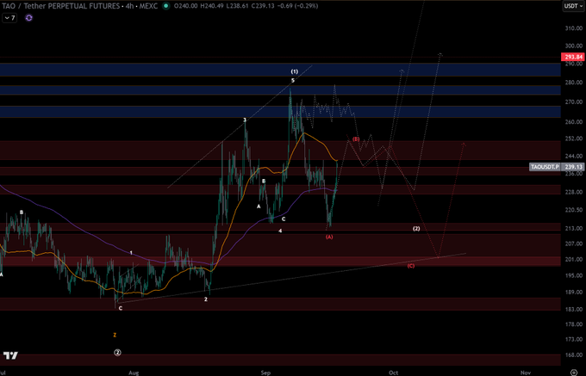Screen dimensions: 586x376
Task: Select the orange Z wave label
Action: coord(115,336)
